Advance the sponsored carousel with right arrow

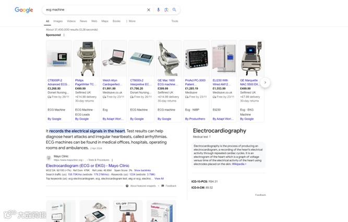pos(265,82)
